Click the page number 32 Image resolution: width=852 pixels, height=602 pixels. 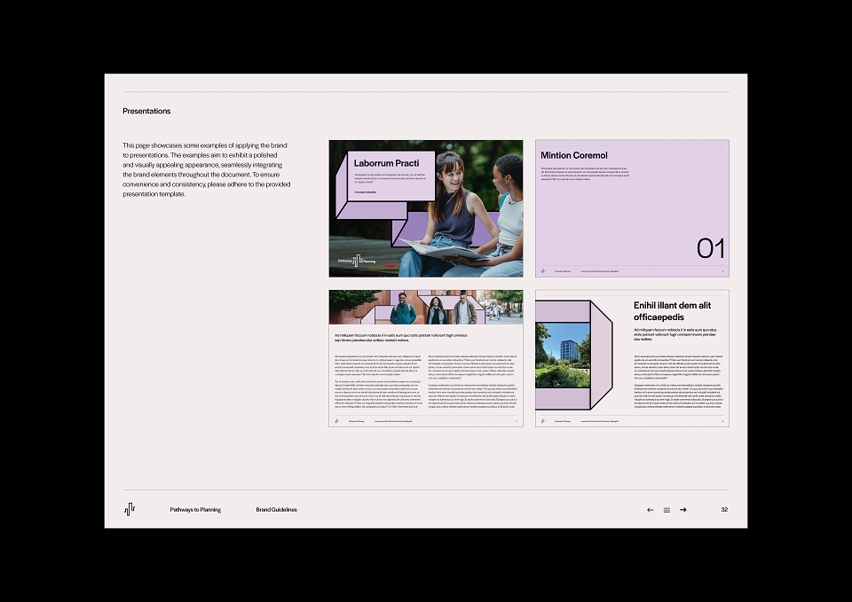click(x=724, y=509)
